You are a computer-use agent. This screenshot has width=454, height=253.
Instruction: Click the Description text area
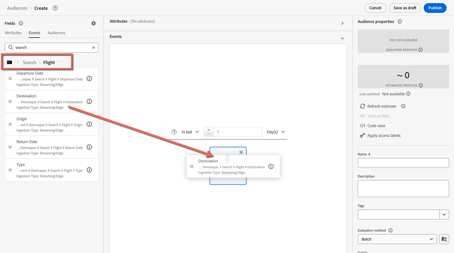coord(403,189)
